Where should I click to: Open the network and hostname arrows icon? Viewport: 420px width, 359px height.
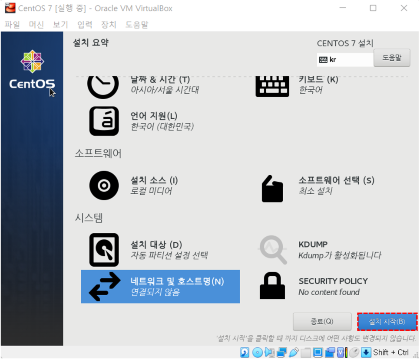[105, 286]
